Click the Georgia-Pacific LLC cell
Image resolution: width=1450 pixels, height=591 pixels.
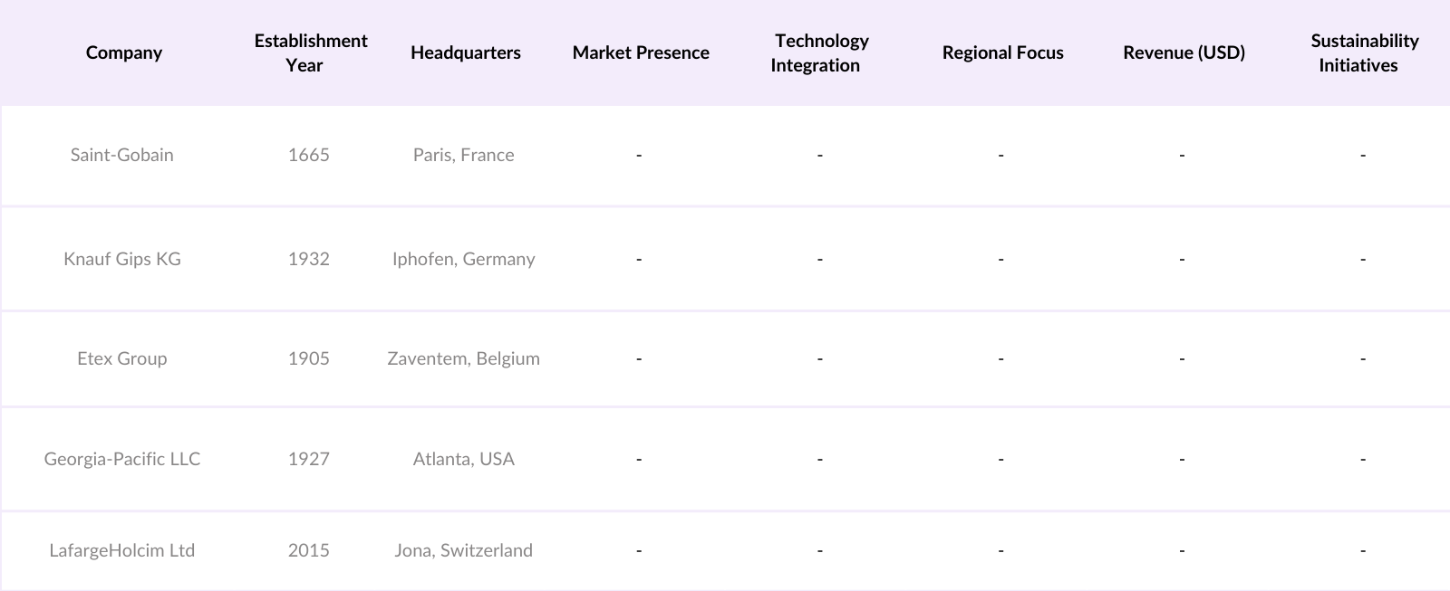click(x=122, y=459)
